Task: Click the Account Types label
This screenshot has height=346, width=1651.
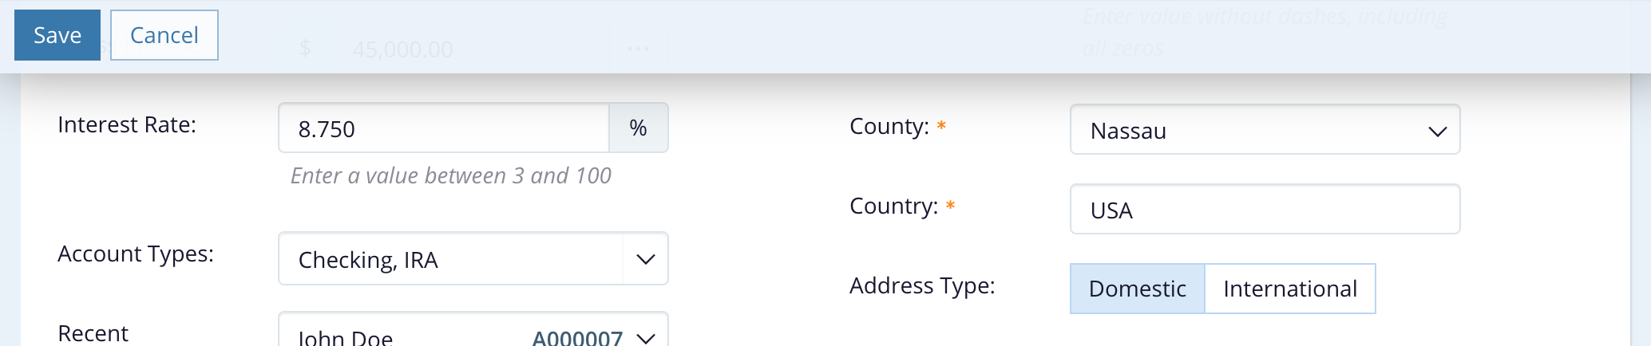Action: coord(136,254)
